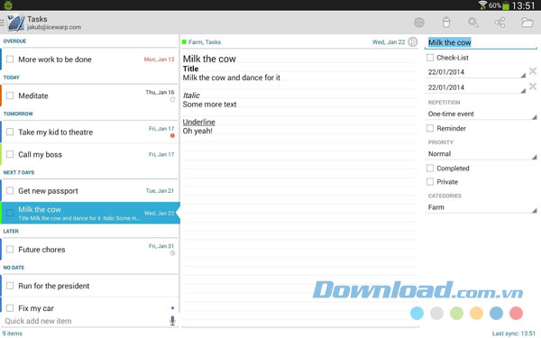Tap the clock icon on Future chores
541x338 pixels.
pyautogui.click(x=172, y=253)
